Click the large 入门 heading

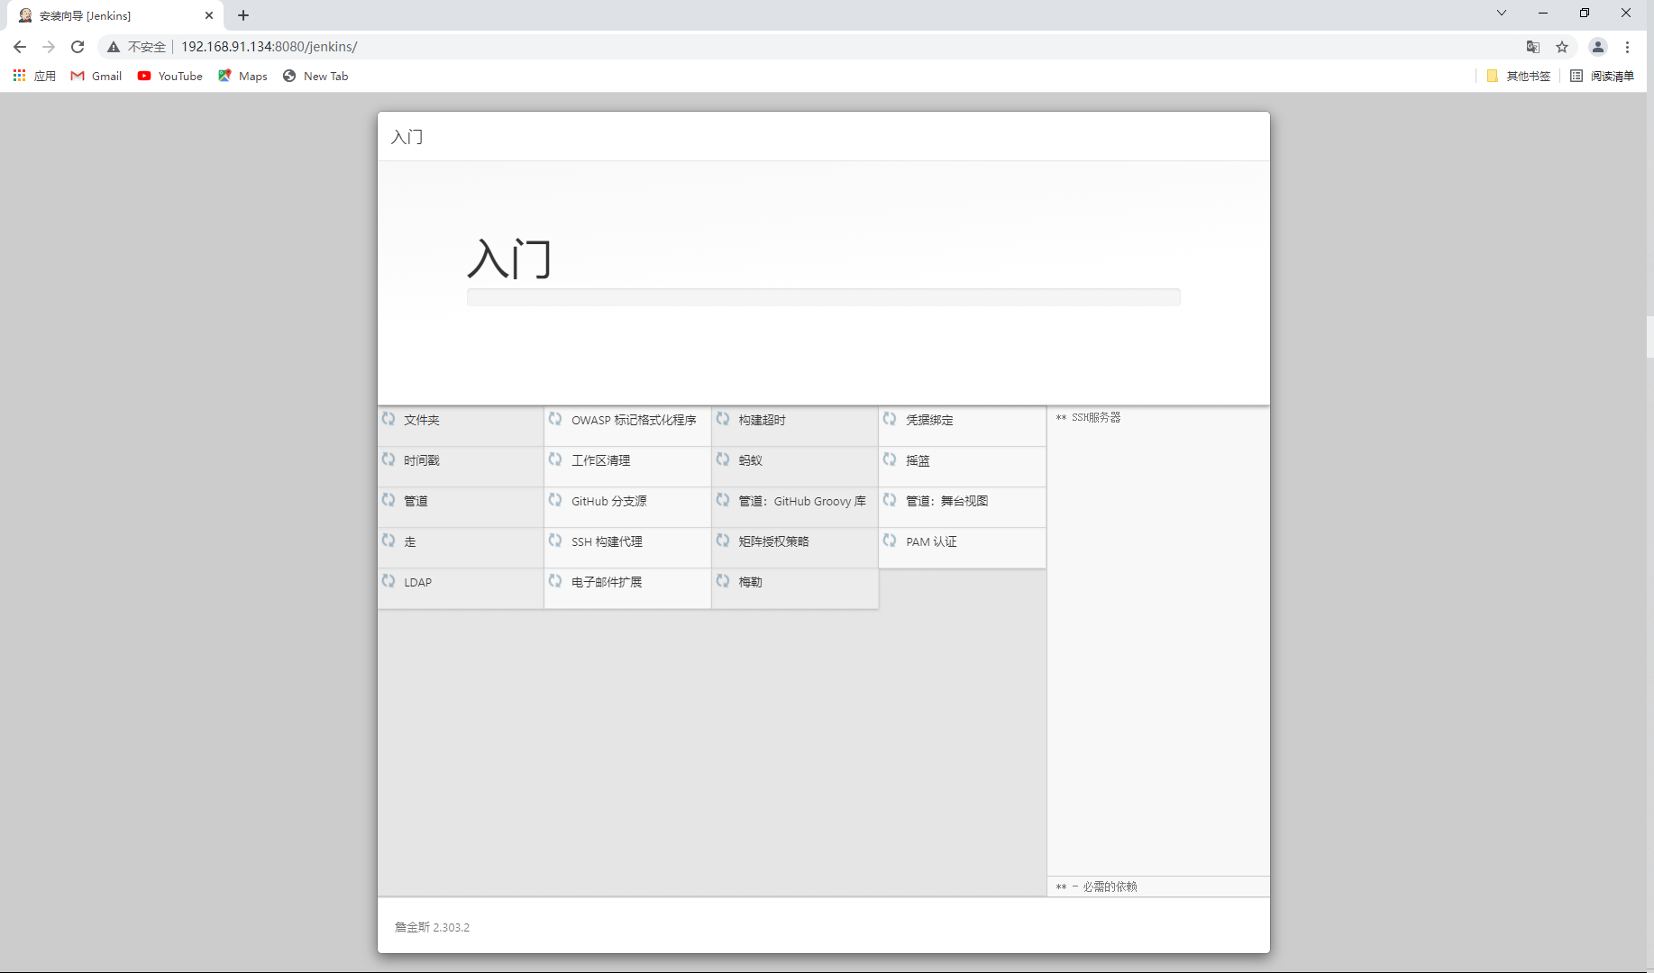[509, 259]
